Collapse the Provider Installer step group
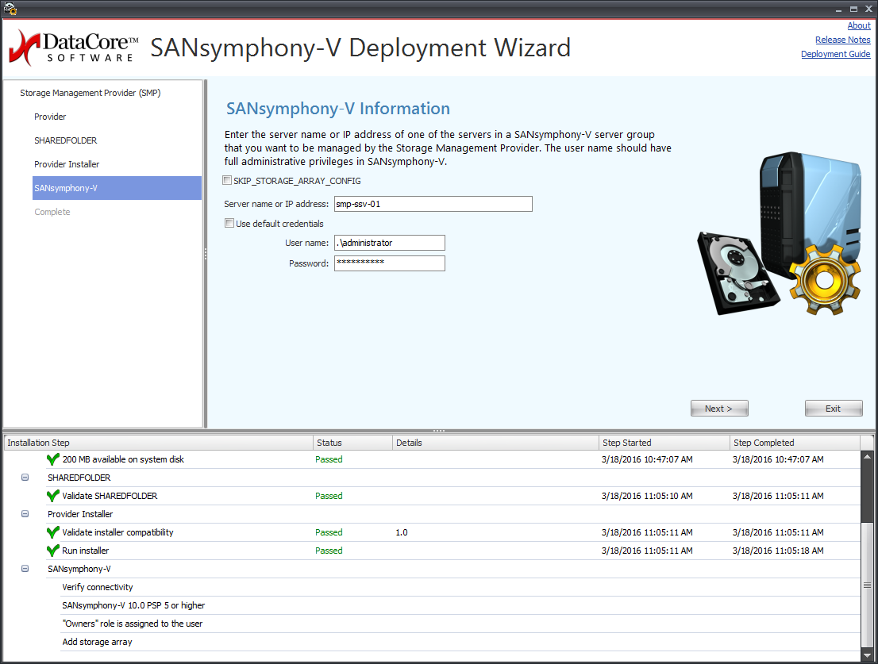The height and width of the screenshot is (664, 878). (x=25, y=514)
